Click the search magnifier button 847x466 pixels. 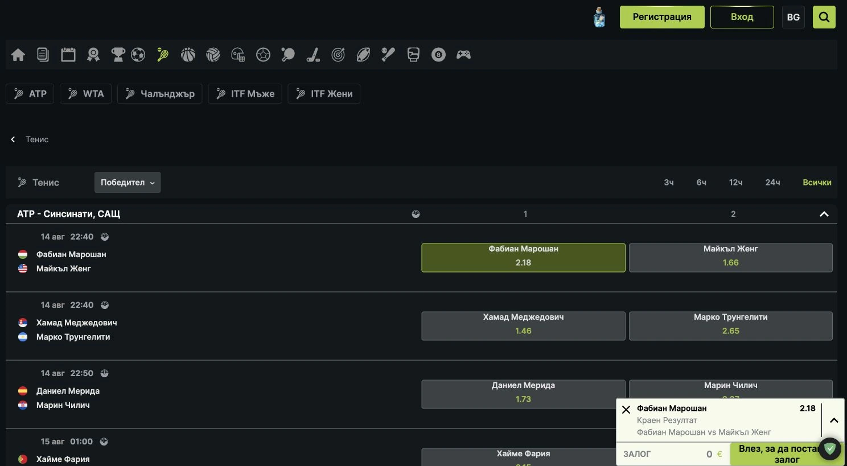(x=824, y=17)
